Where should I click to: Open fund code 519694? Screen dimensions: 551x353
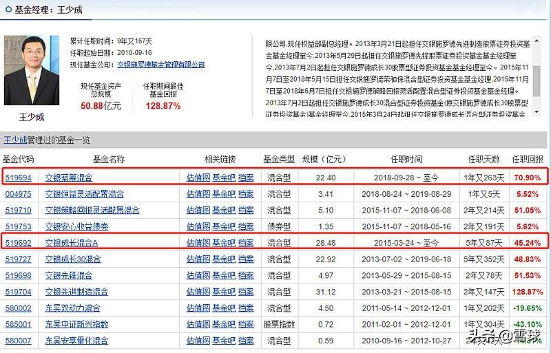[x=19, y=178]
